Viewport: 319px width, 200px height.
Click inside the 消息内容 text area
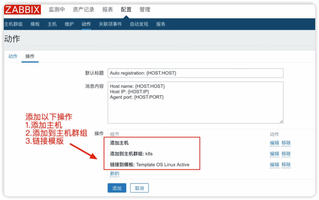click(195, 102)
